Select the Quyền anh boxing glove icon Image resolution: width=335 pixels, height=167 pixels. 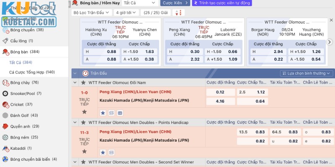click(x=5, y=127)
